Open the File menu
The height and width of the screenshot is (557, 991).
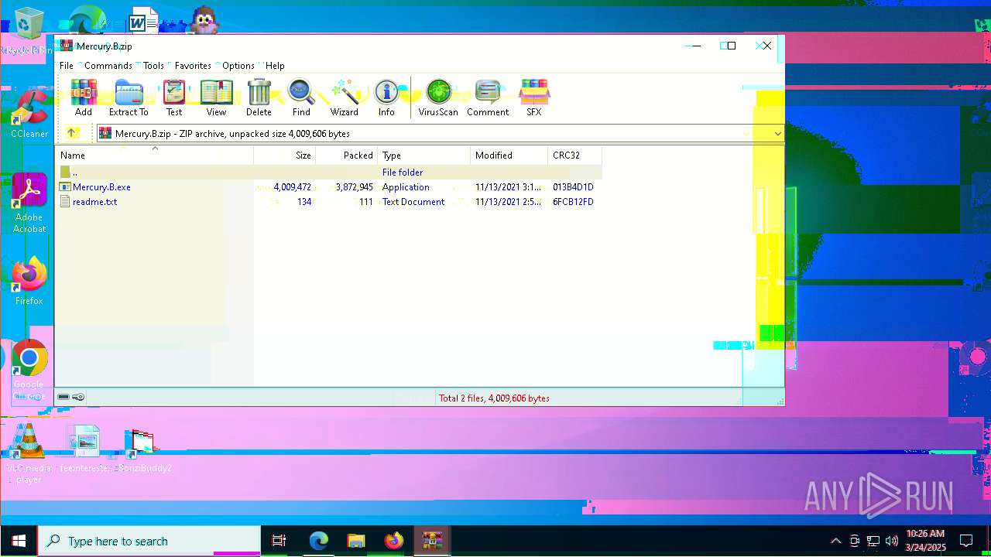67,66
